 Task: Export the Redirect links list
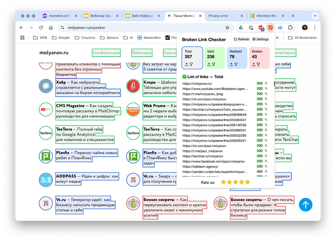(231, 64)
